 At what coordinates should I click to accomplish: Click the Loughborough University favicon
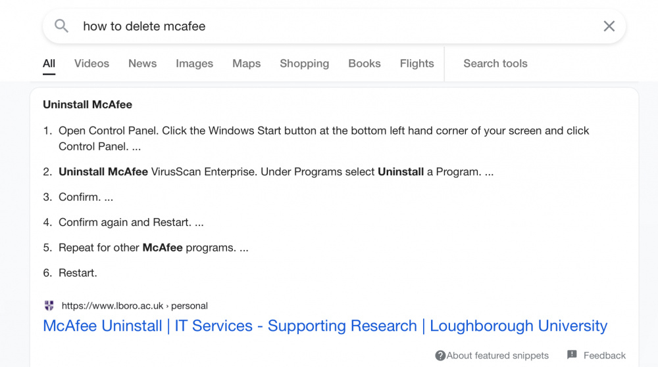tap(49, 305)
